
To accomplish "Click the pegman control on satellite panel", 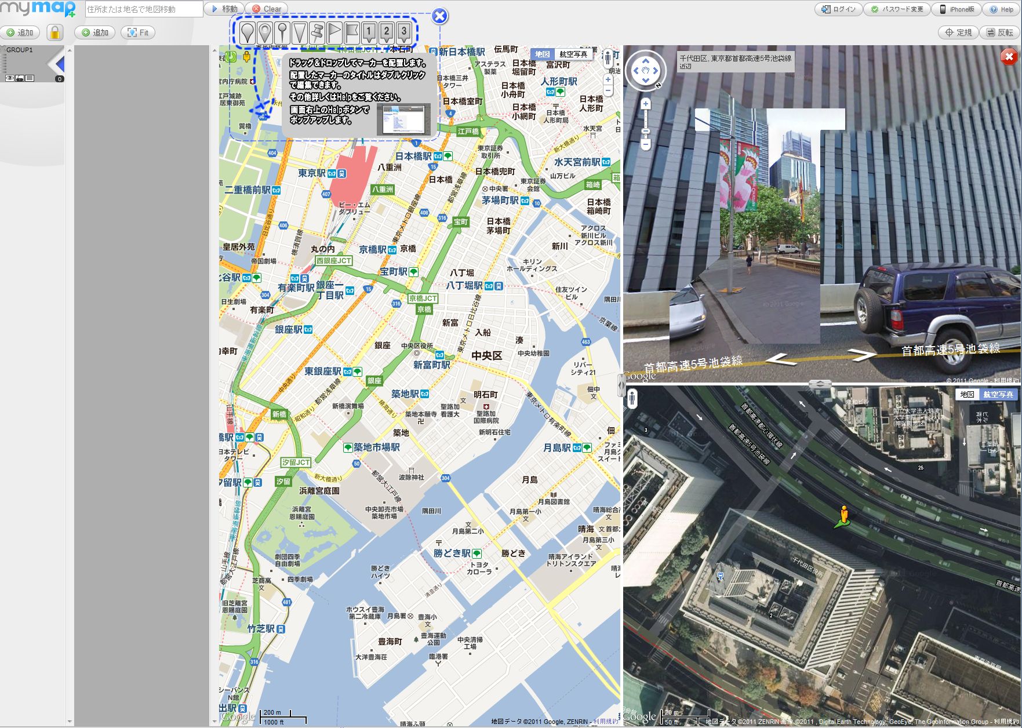I will (632, 399).
